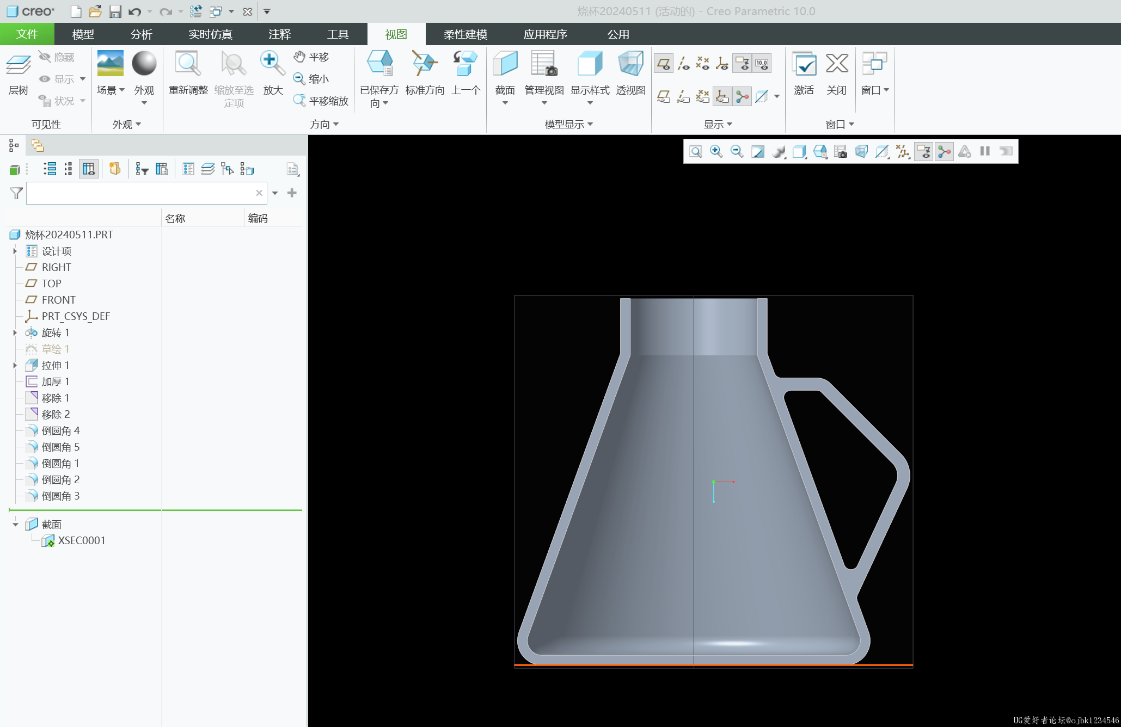The height and width of the screenshot is (727, 1121).
Task: Click graphics toolbar Repaint icon
Action: 757,151
